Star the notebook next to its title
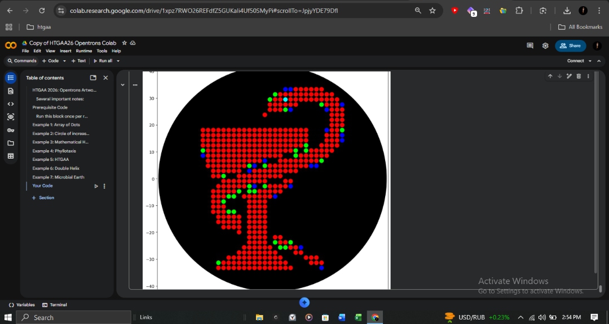Viewport: 609px width, 324px height. pyautogui.click(x=124, y=42)
